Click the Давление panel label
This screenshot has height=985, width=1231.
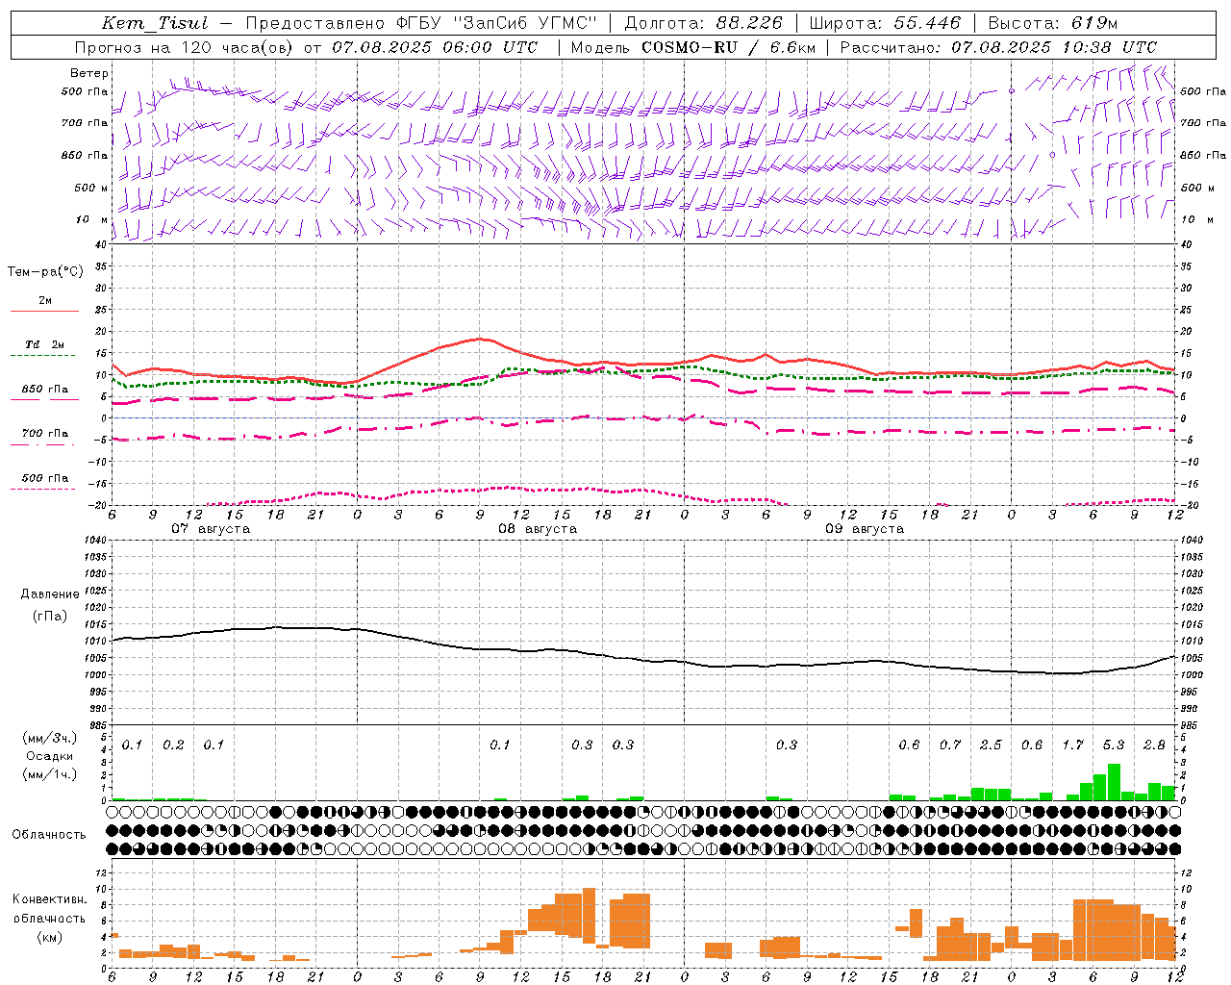(50, 594)
